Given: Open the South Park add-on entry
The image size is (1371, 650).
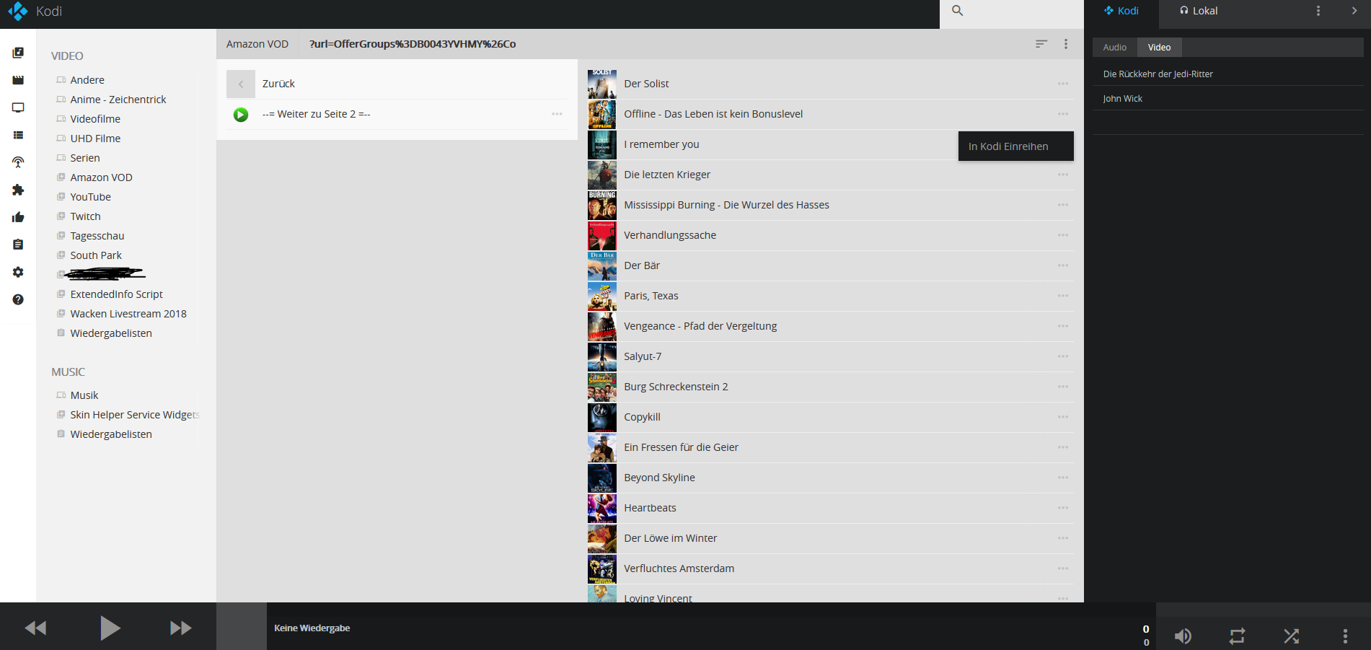Looking at the screenshot, I should tap(96, 255).
